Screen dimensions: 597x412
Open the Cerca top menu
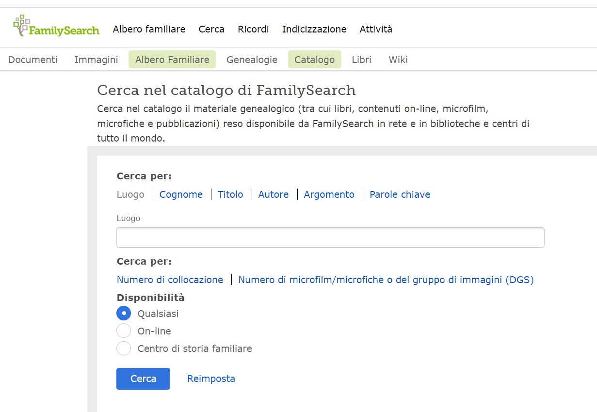[211, 29]
